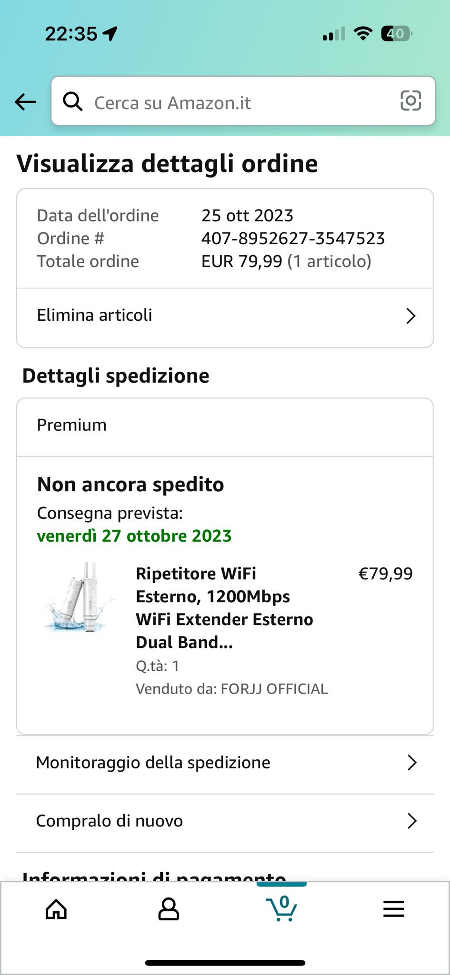450x975 pixels.
Task: Click the Compralo di nuovo link
Action: [x=110, y=821]
